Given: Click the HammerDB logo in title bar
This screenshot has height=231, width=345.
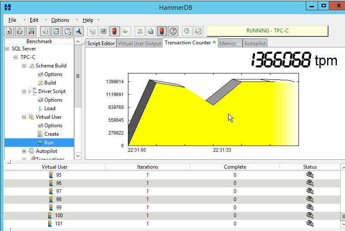Looking at the screenshot, I should click(8, 7).
